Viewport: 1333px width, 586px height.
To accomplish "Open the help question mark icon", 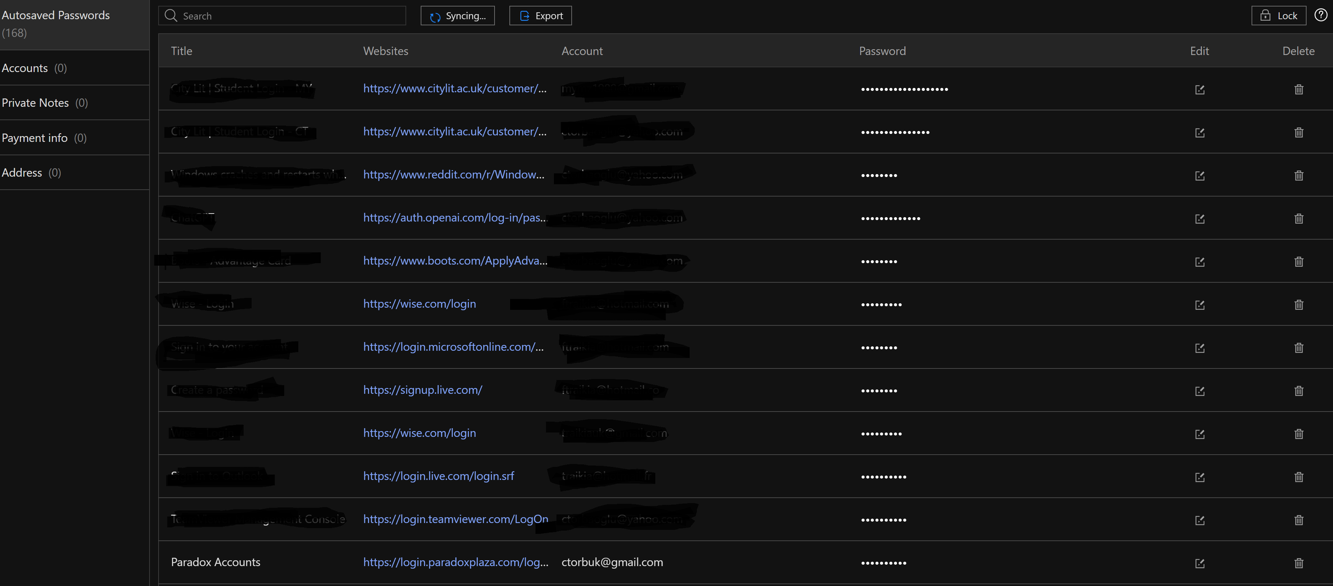I will click(1321, 15).
